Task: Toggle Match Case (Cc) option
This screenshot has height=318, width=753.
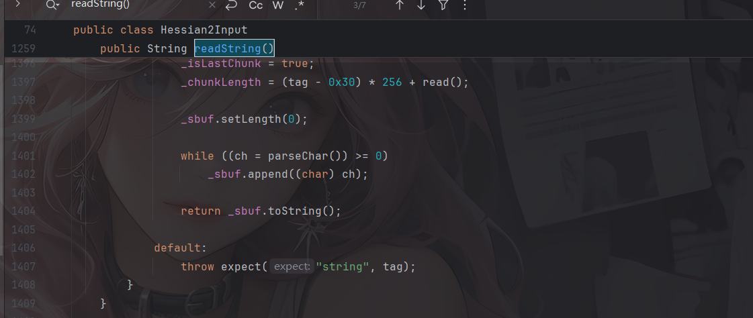Action: (x=256, y=5)
